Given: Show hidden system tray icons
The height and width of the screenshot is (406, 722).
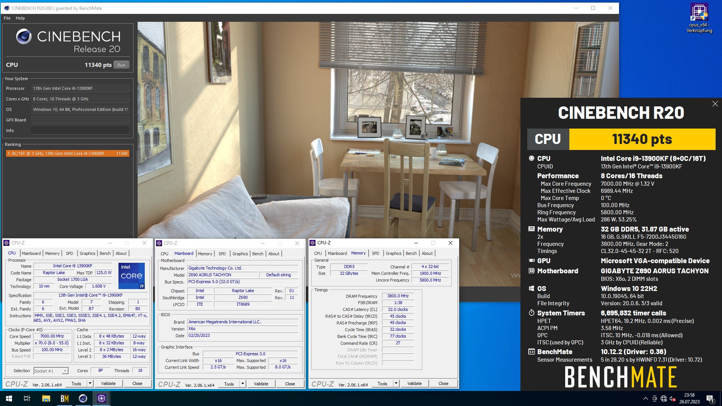Looking at the screenshot, I should point(645,398).
